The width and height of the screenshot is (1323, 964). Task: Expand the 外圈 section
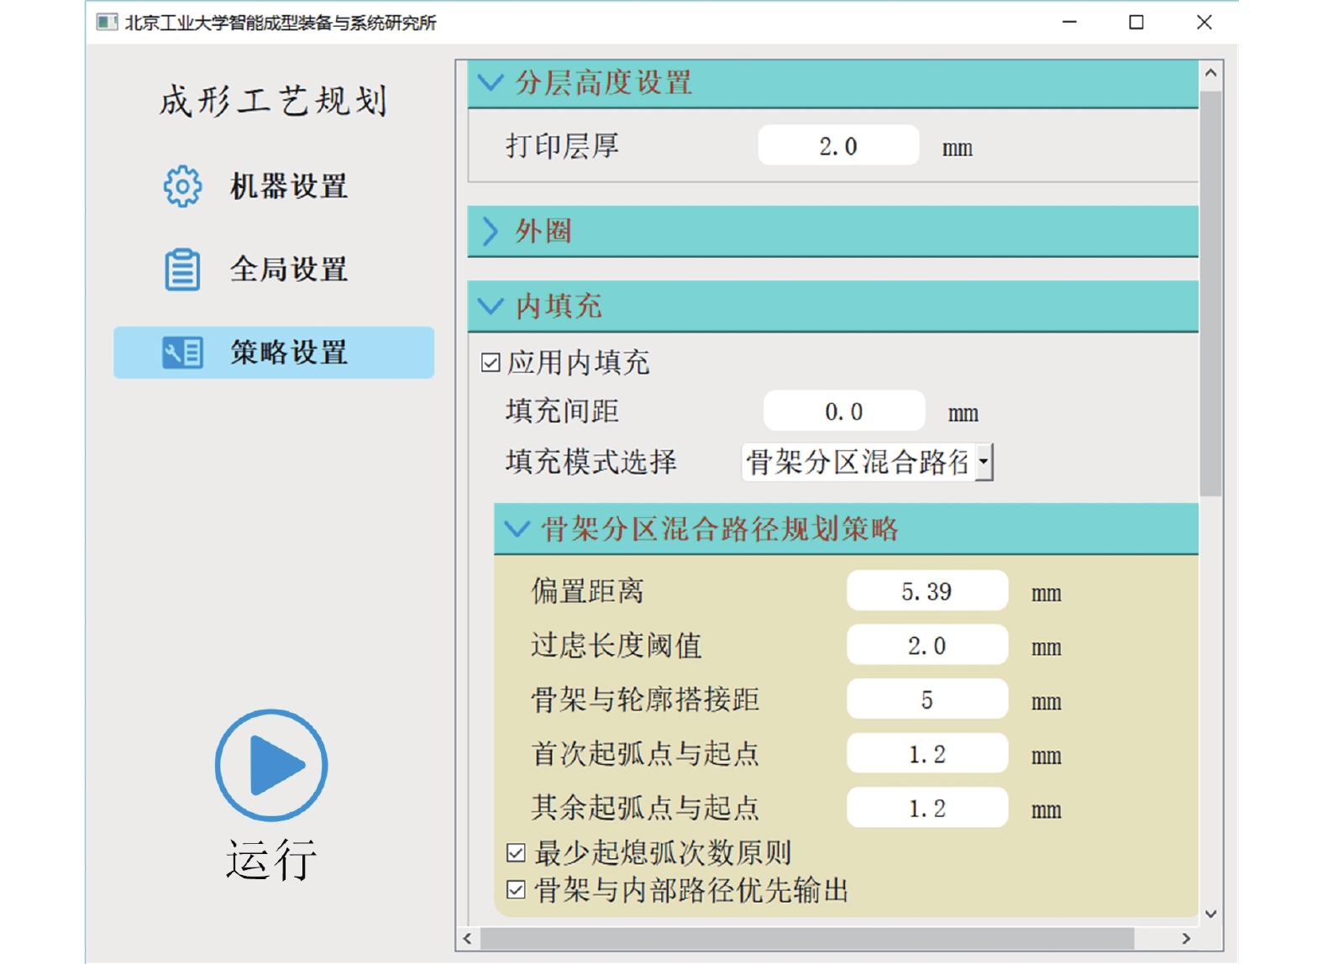click(x=491, y=231)
